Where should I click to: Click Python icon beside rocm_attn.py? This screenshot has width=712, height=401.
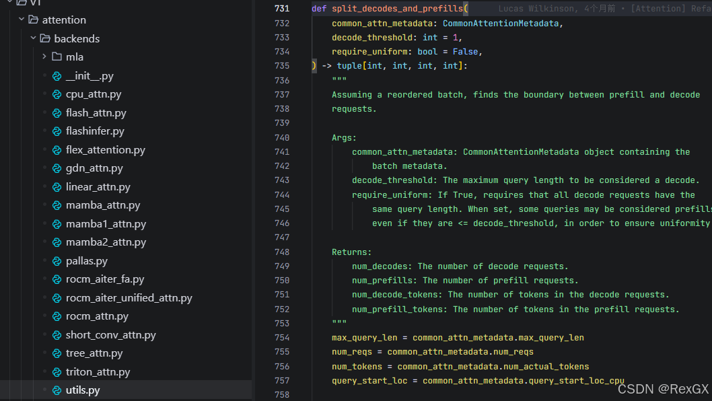[57, 316]
